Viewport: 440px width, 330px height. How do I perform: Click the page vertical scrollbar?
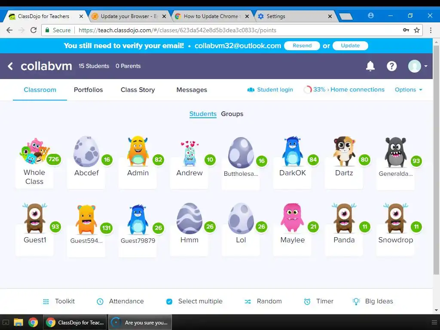[x=436, y=159]
